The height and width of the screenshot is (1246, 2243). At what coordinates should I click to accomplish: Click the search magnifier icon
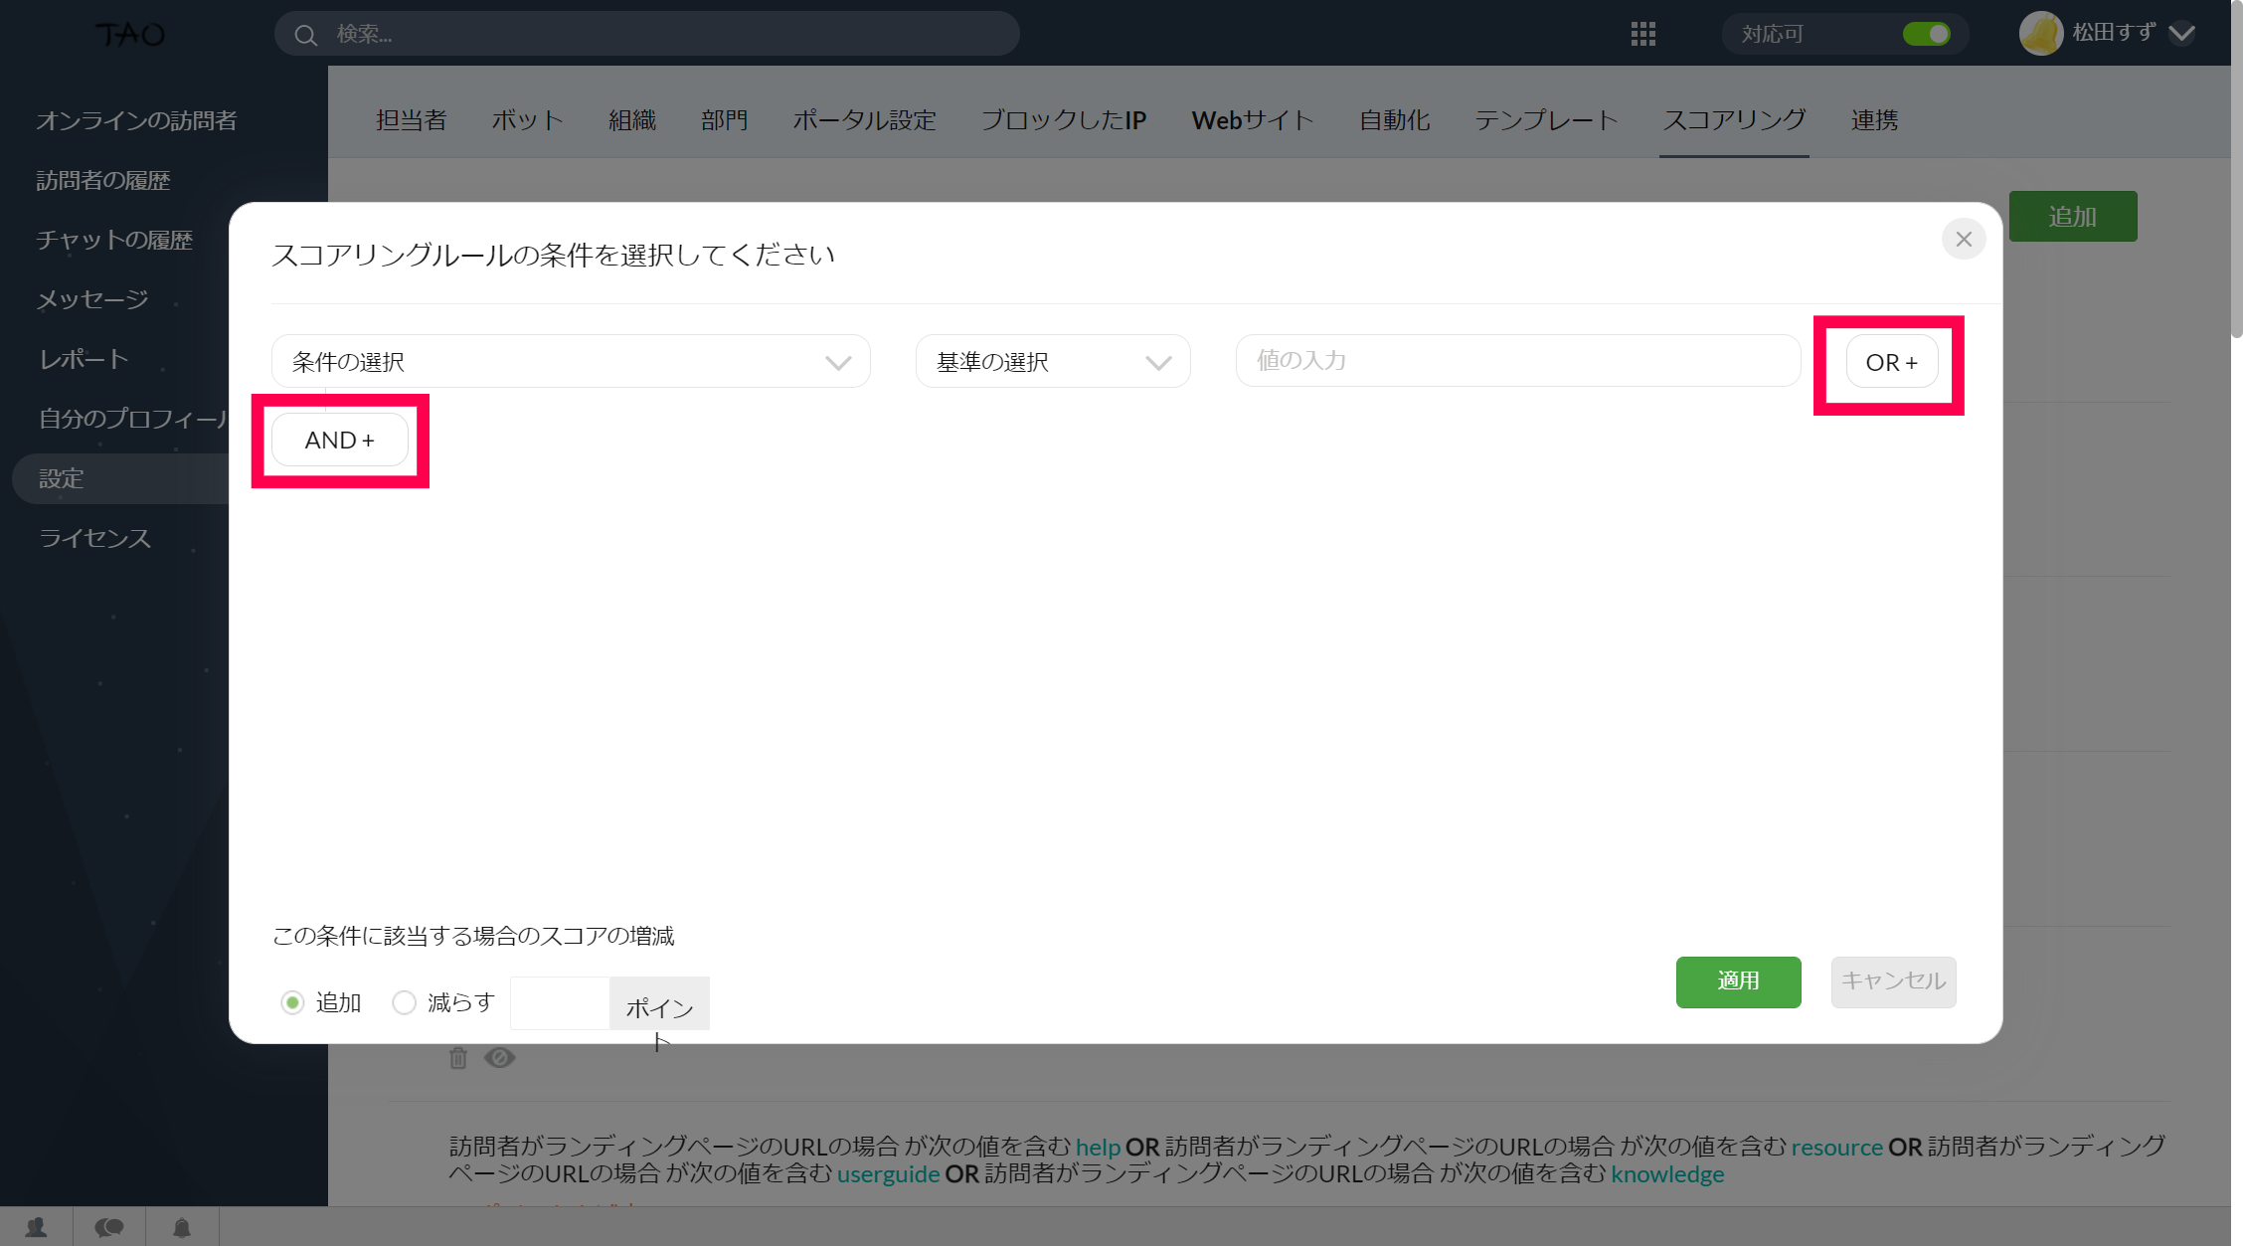[305, 35]
